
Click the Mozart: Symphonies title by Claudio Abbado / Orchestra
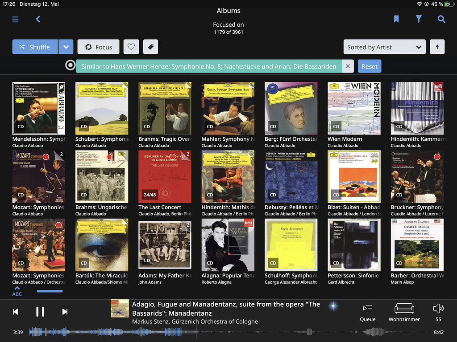38,275
